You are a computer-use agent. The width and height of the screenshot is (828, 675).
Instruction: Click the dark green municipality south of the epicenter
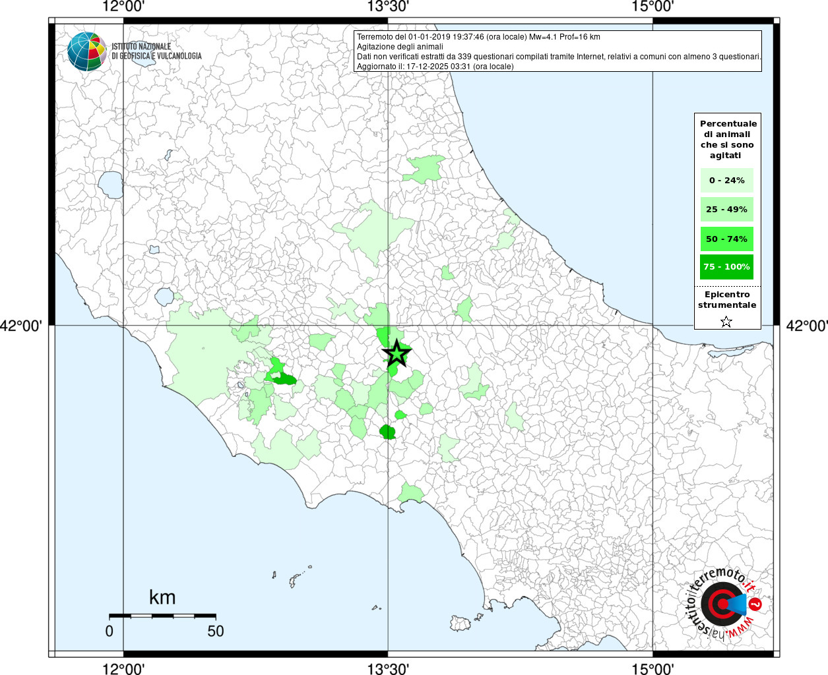coord(387,432)
